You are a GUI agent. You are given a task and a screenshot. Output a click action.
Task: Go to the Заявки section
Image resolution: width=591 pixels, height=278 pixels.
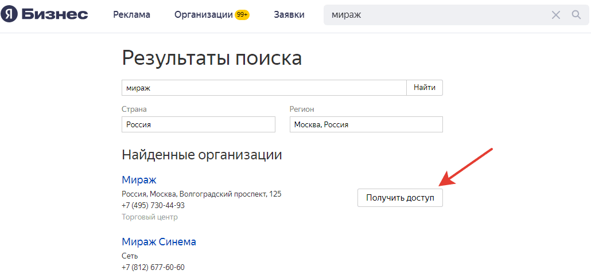coord(289,15)
